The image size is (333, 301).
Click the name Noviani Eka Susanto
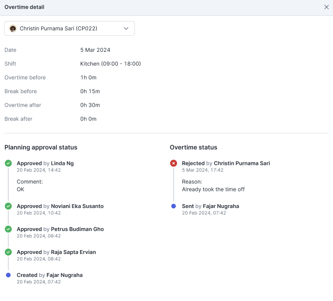pyautogui.click(x=77, y=206)
